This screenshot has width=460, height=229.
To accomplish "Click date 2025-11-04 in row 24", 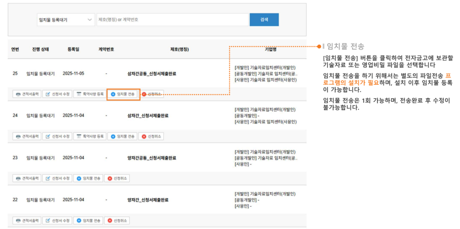I will pyautogui.click(x=73, y=116).
